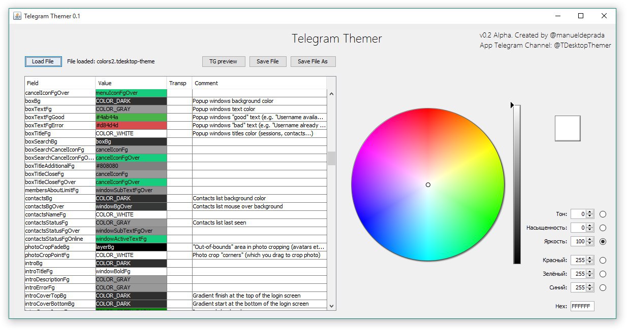Click the Value column header
Screen dimensions: 627x330
131,83
